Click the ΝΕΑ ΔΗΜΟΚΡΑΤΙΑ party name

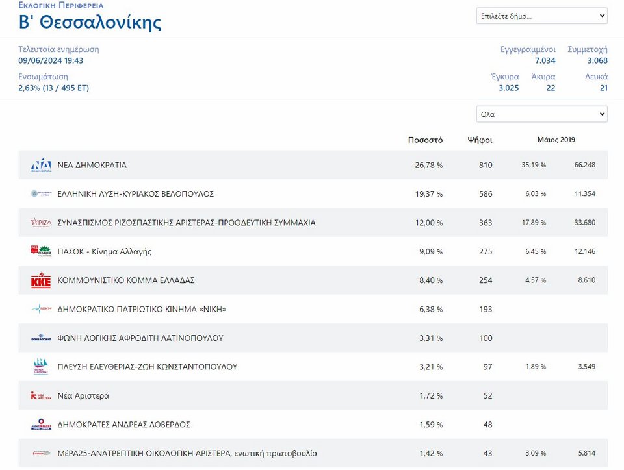click(x=92, y=165)
